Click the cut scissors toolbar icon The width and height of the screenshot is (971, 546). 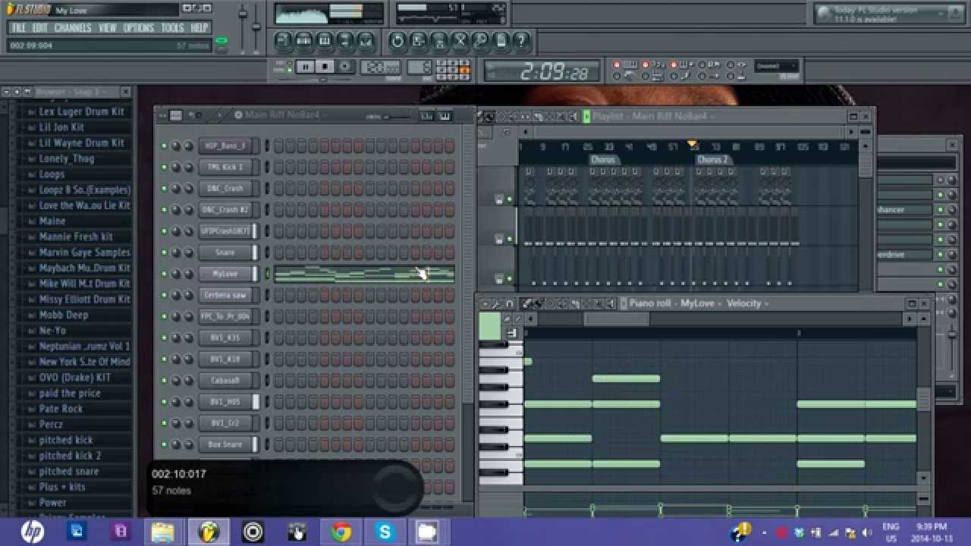(460, 40)
